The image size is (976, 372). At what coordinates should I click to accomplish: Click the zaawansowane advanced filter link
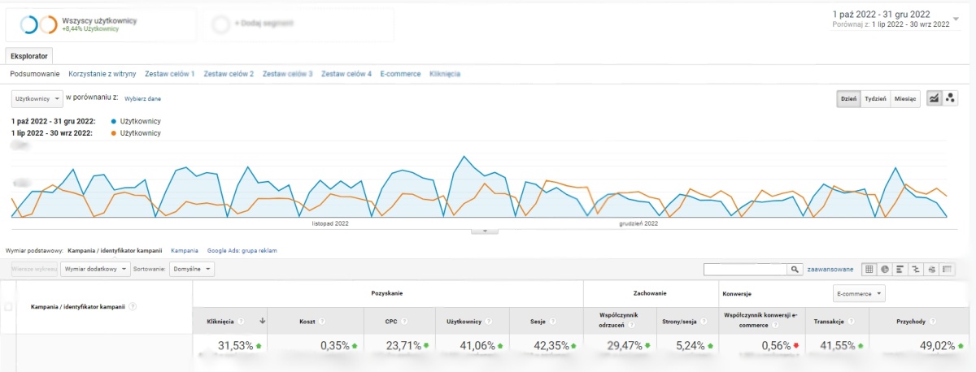830,269
